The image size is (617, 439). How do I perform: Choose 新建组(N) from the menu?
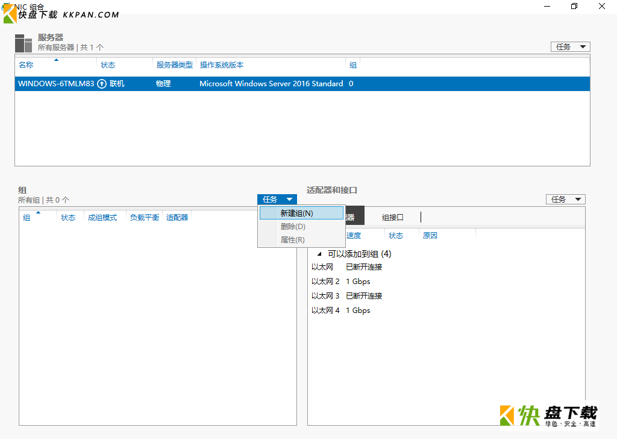tap(301, 213)
